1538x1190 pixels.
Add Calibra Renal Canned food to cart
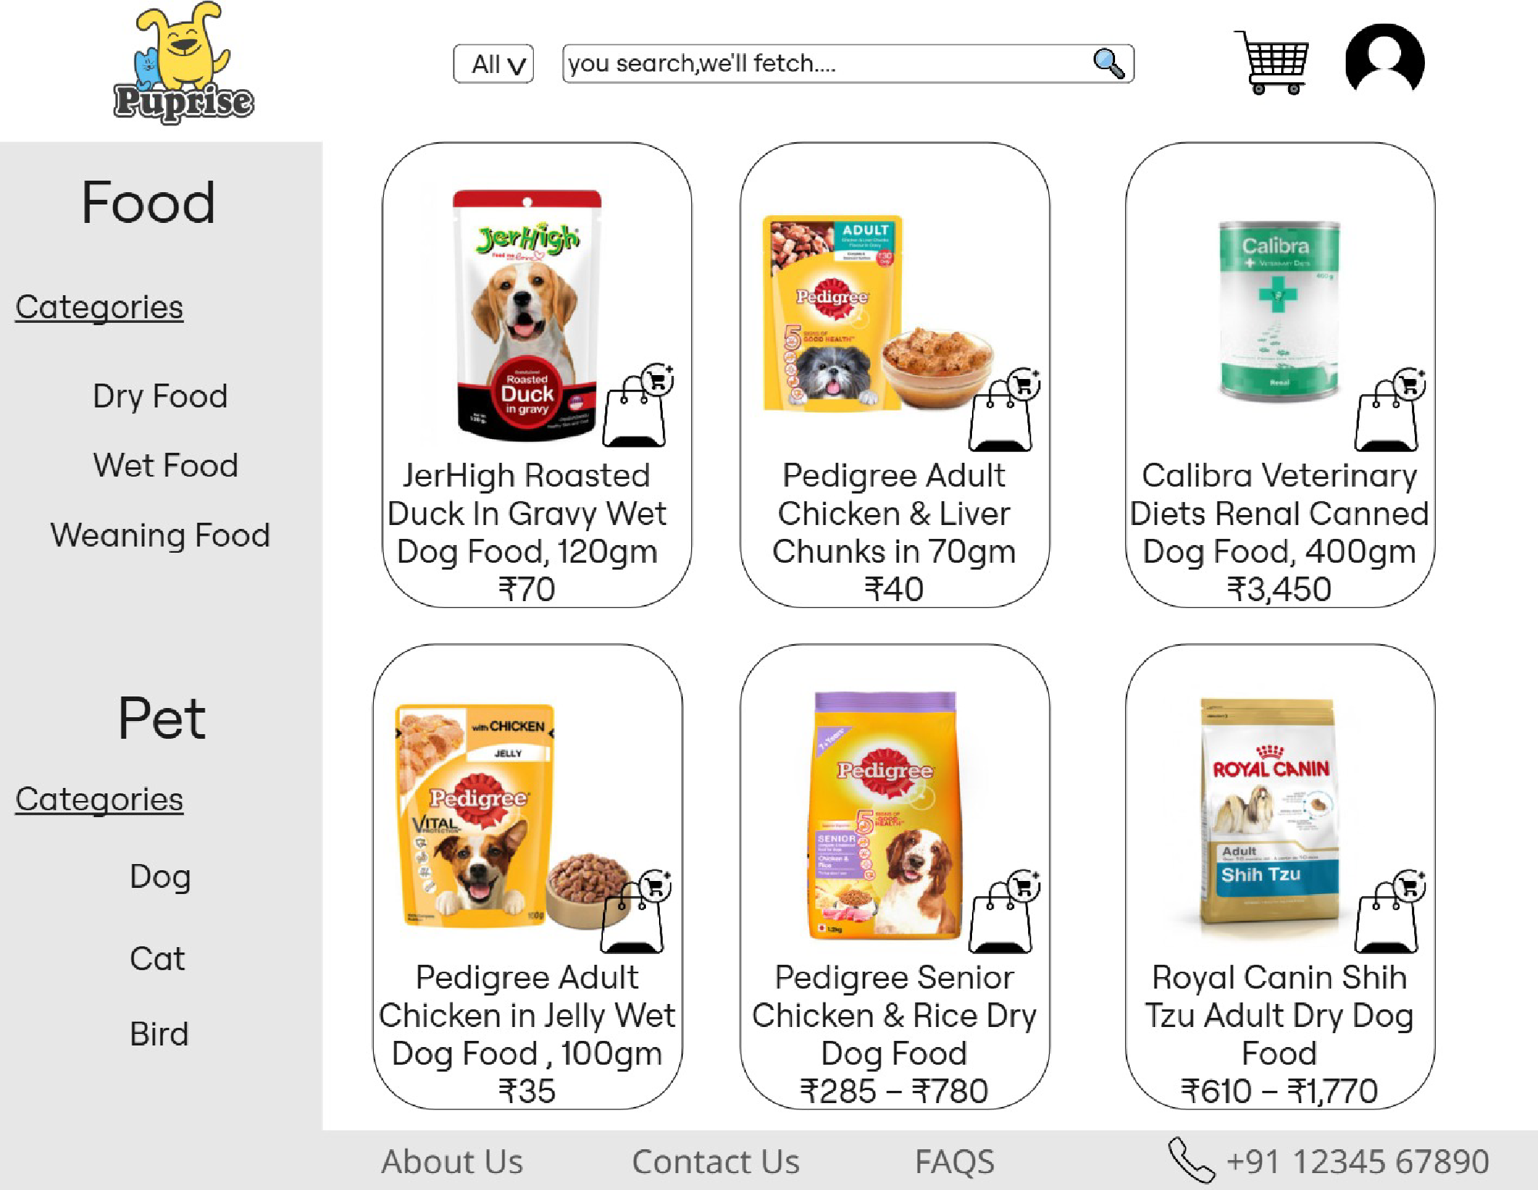coord(1390,411)
